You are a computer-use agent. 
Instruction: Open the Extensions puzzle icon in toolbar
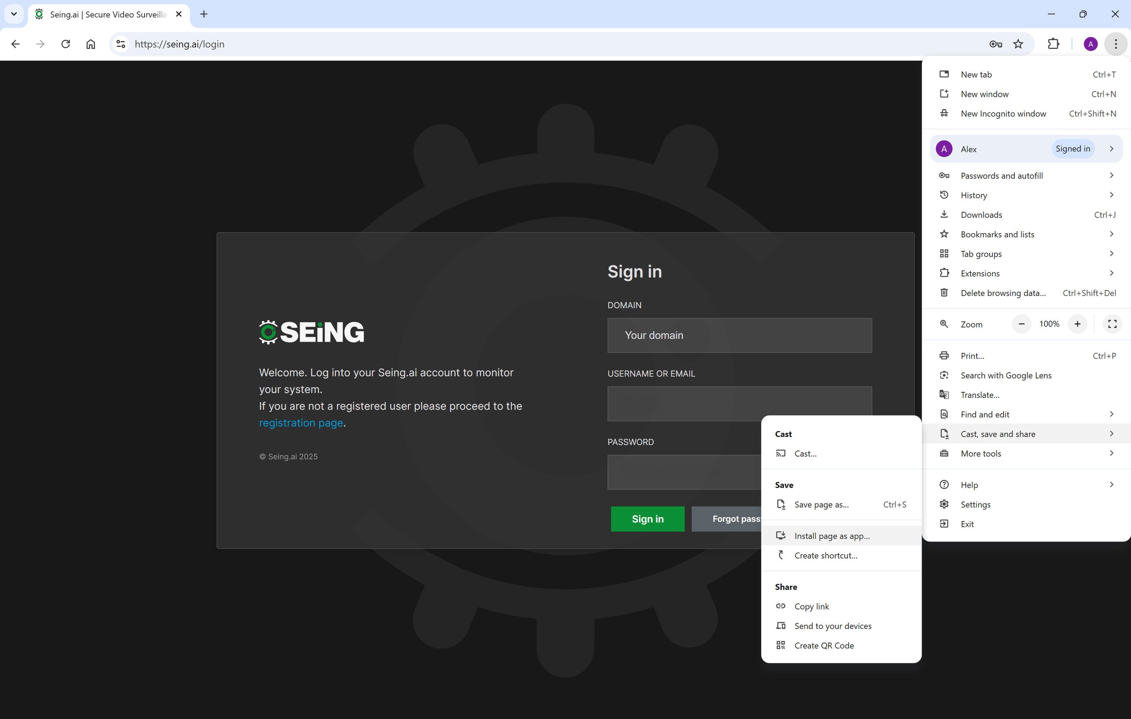click(1054, 44)
